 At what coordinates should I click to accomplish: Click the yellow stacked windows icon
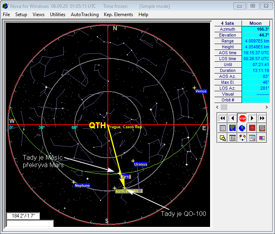(223, 138)
